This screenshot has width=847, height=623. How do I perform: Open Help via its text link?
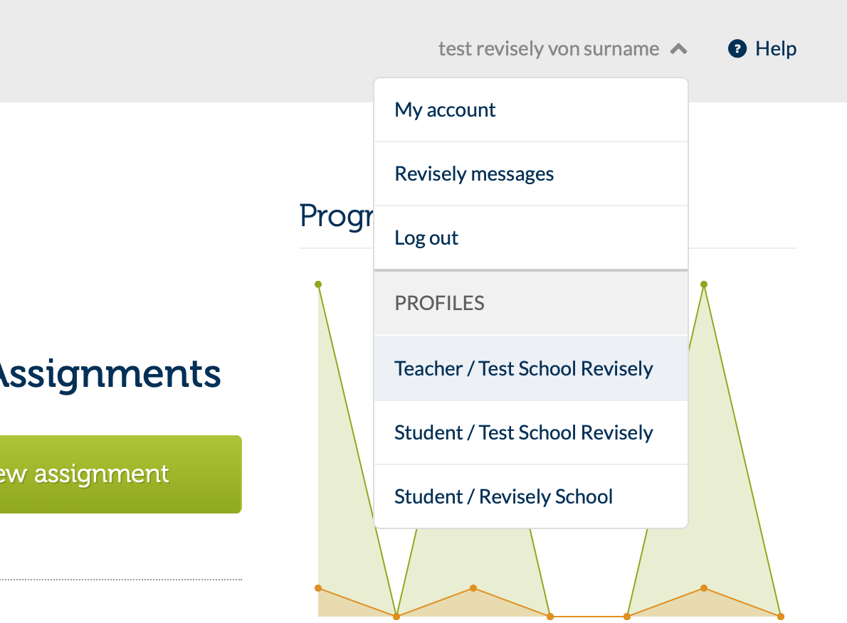pos(776,48)
